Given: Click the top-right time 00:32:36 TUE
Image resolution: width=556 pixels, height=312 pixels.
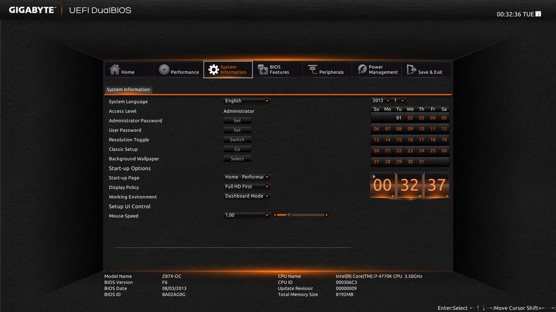Looking at the screenshot, I should point(515,14).
